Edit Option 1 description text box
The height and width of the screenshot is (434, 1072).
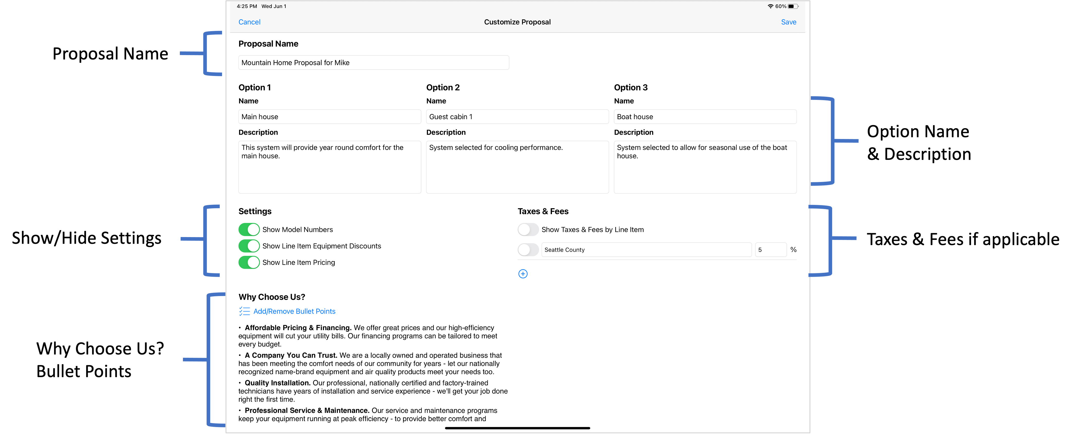tap(330, 167)
